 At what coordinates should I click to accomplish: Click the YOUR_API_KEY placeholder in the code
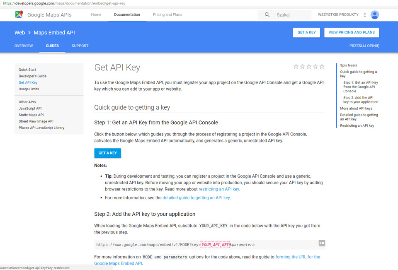coord(215,245)
